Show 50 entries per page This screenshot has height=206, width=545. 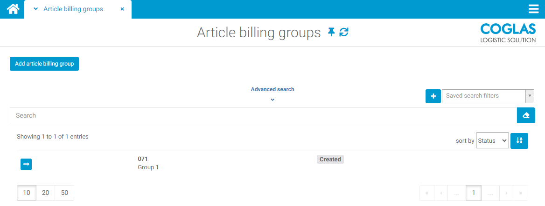click(64, 193)
